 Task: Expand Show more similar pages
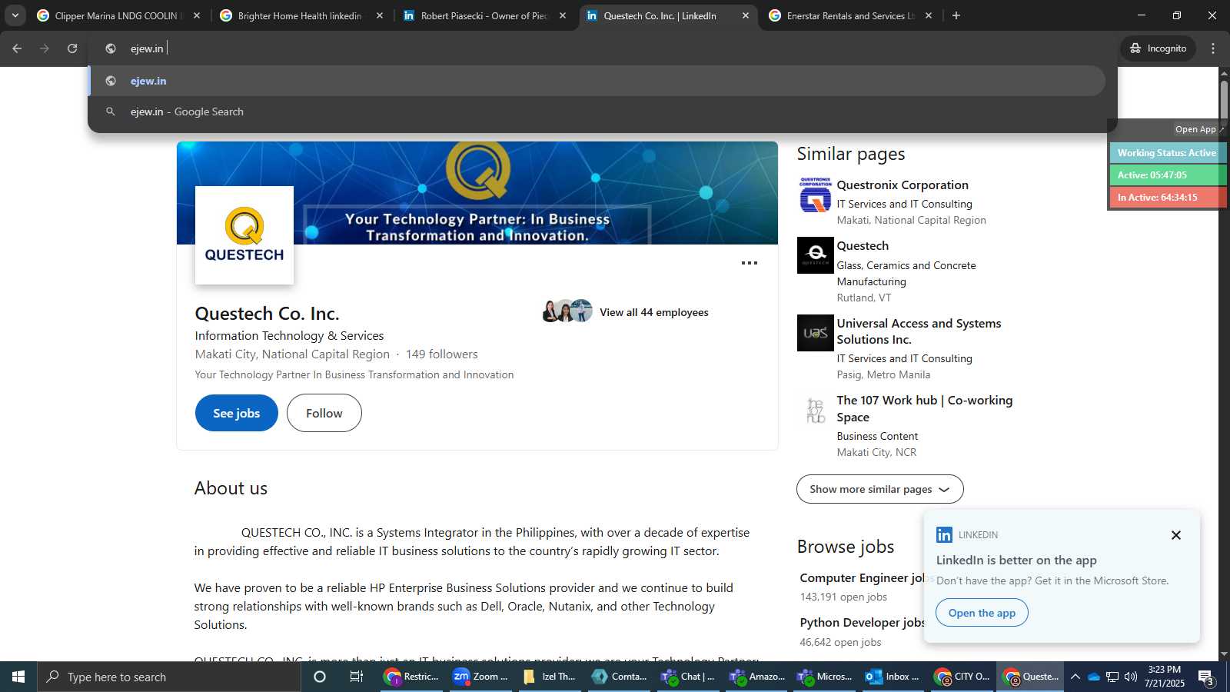(x=880, y=489)
